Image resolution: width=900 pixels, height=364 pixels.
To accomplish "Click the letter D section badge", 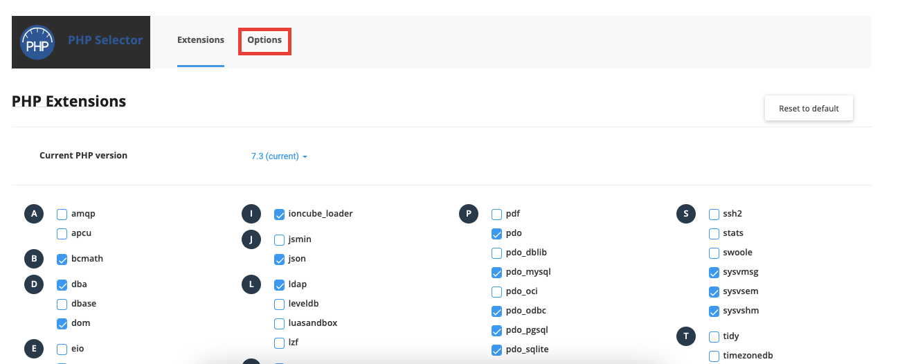I will 33,284.
